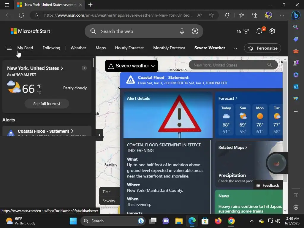Open Related Maps section

point(233,147)
